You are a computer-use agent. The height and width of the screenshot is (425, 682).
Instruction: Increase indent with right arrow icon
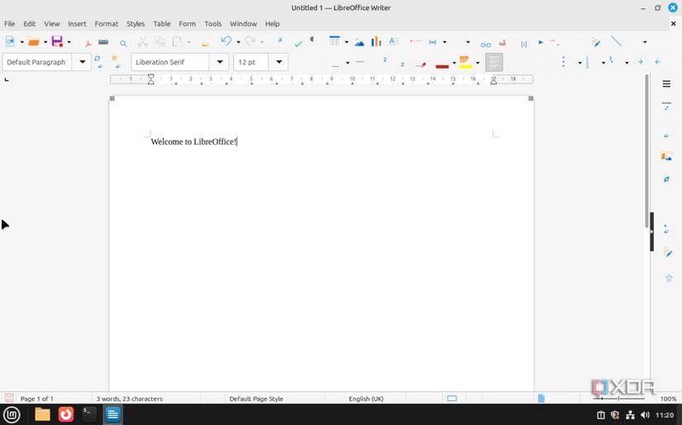[640, 62]
